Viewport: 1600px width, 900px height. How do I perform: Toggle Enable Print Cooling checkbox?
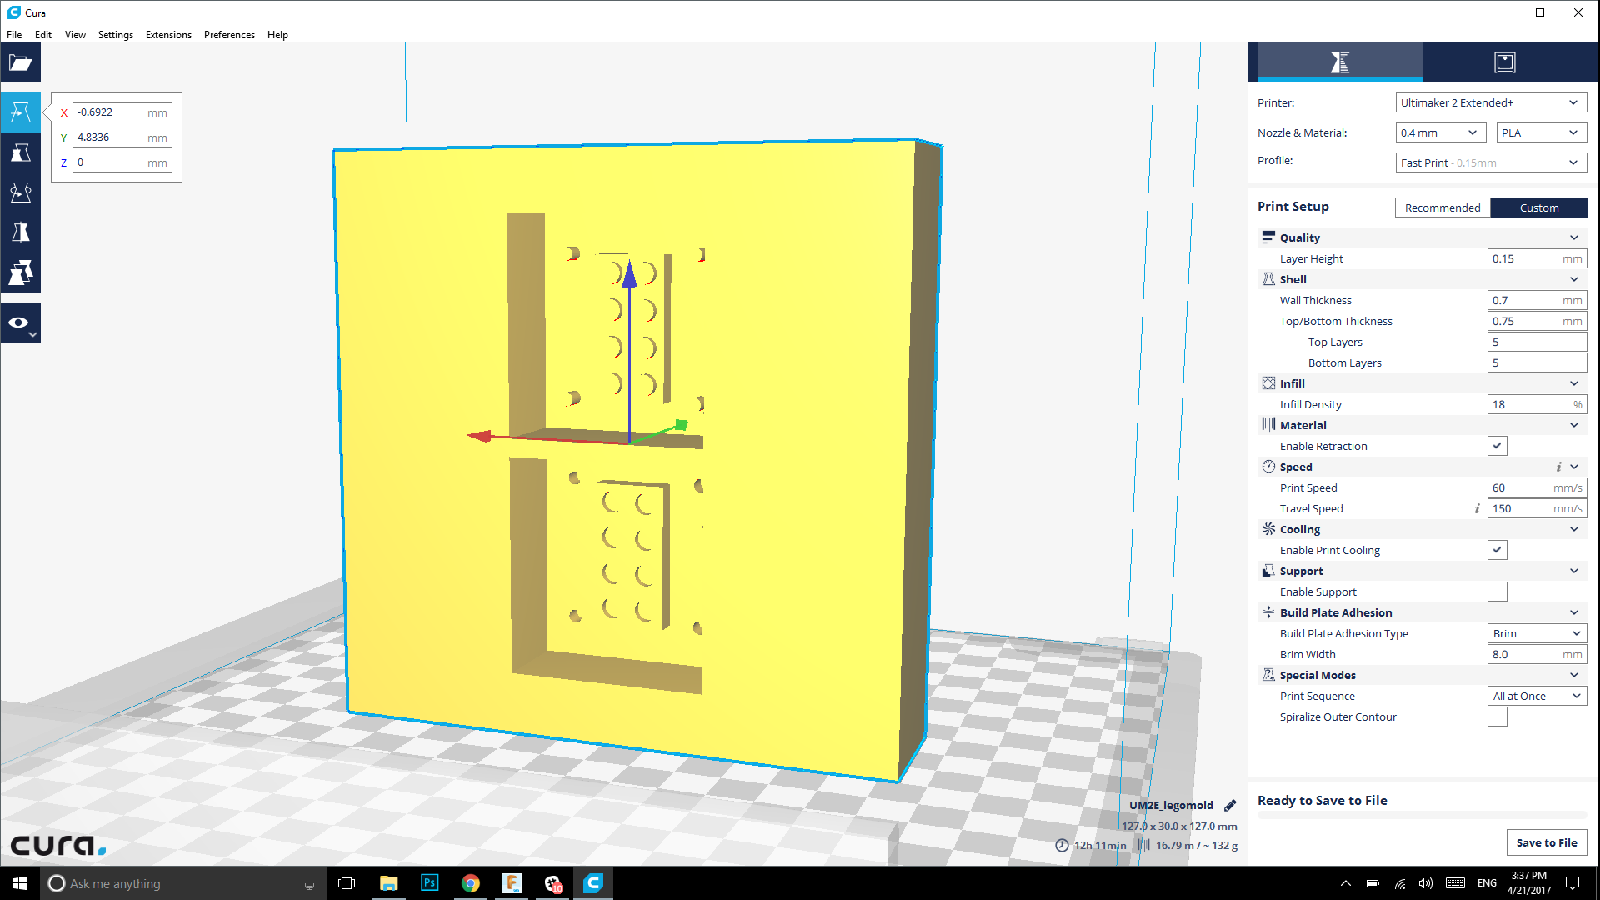tap(1497, 550)
